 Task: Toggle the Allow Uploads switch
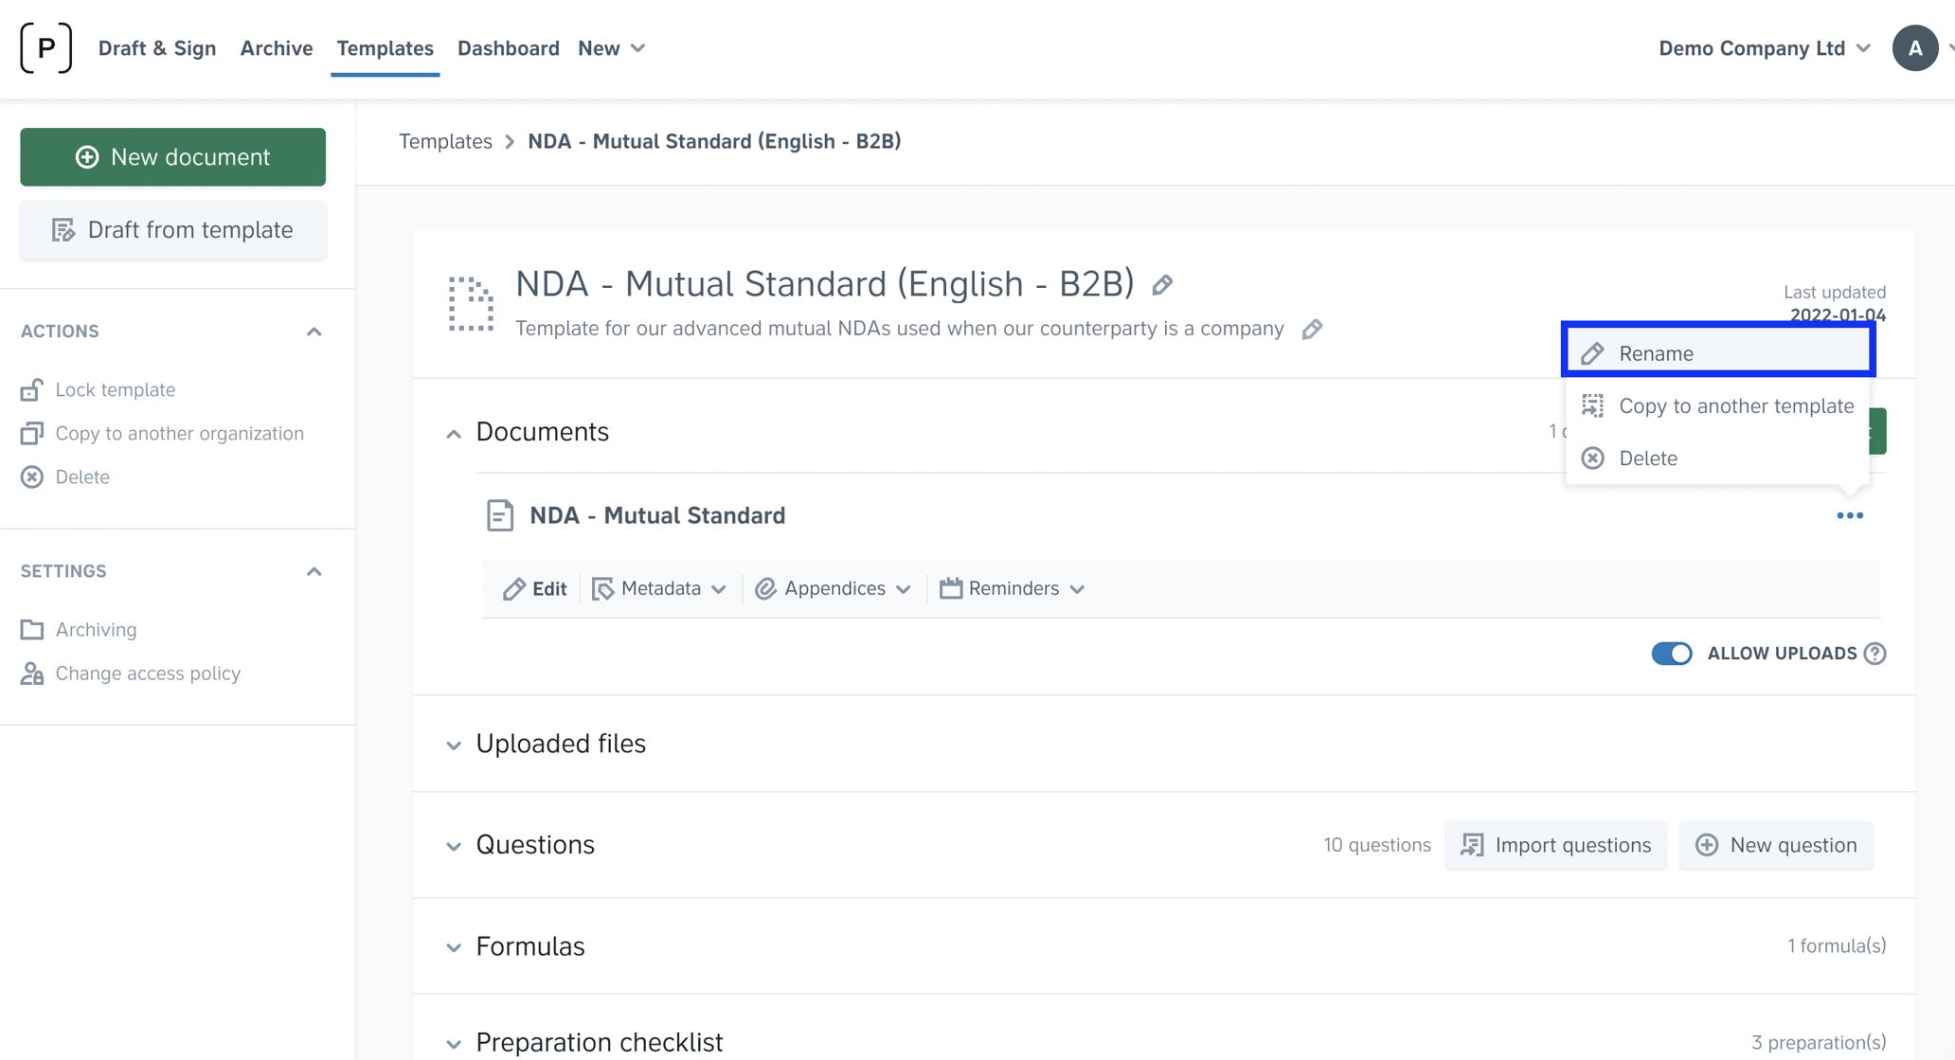pos(1672,654)
